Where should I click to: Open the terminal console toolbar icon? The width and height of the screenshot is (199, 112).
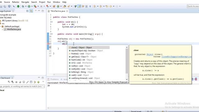(9, 6)
